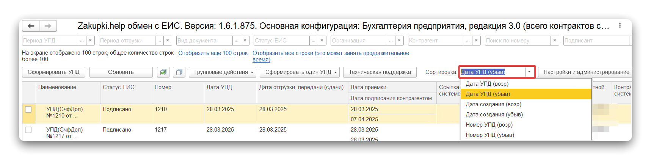The width and height of the screenshot is (651, 160).
Task: Clear the Период УПД filter
Action: [x=90, y=41]
